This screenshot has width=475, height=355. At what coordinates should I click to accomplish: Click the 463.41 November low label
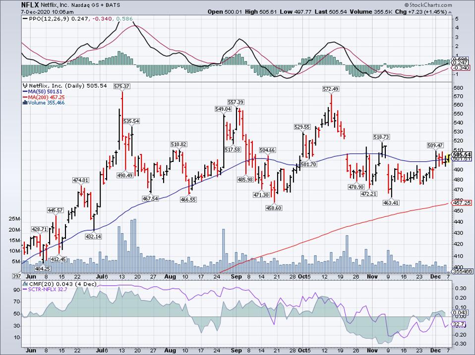click(391, 203)
